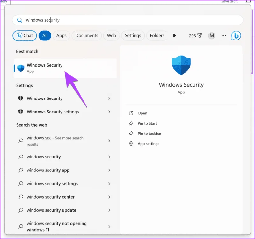Viewport: 255px width, 239px height.
Task: Click the Windows Security title in preview pane
Action: coord(181,85)
